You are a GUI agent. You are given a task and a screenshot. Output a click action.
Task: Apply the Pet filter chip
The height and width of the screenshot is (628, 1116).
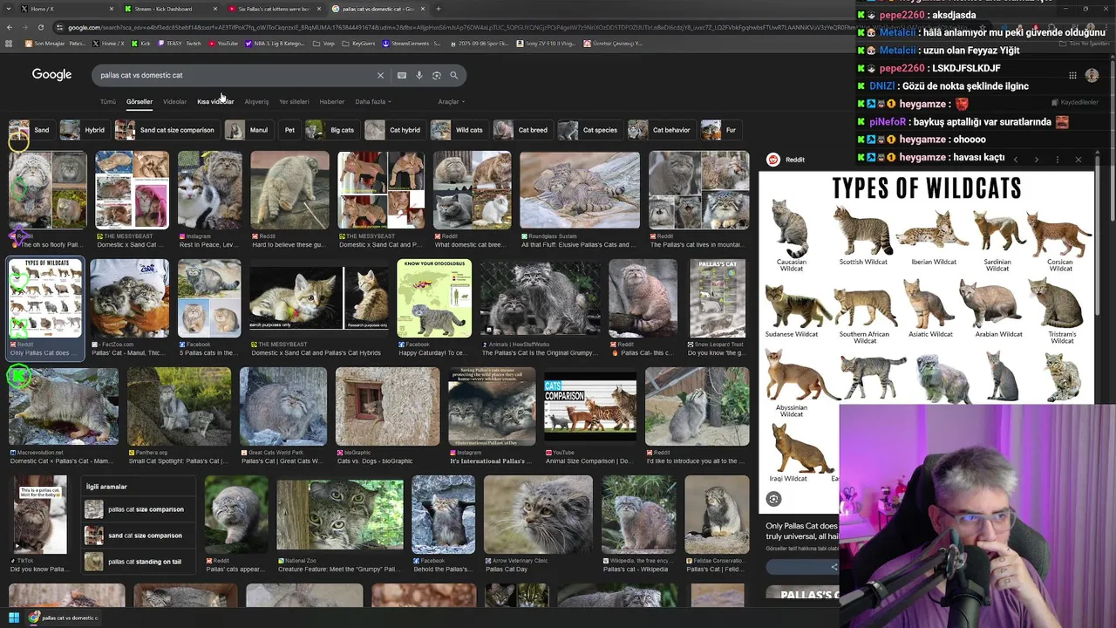tap(289, 130)
